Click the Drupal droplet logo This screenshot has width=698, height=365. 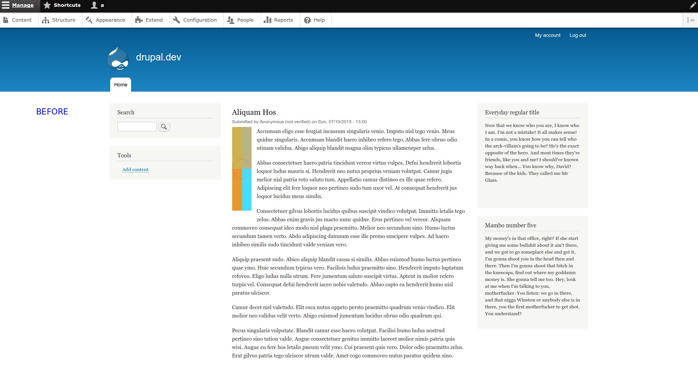pyautogui.click(x=119, y=59)
